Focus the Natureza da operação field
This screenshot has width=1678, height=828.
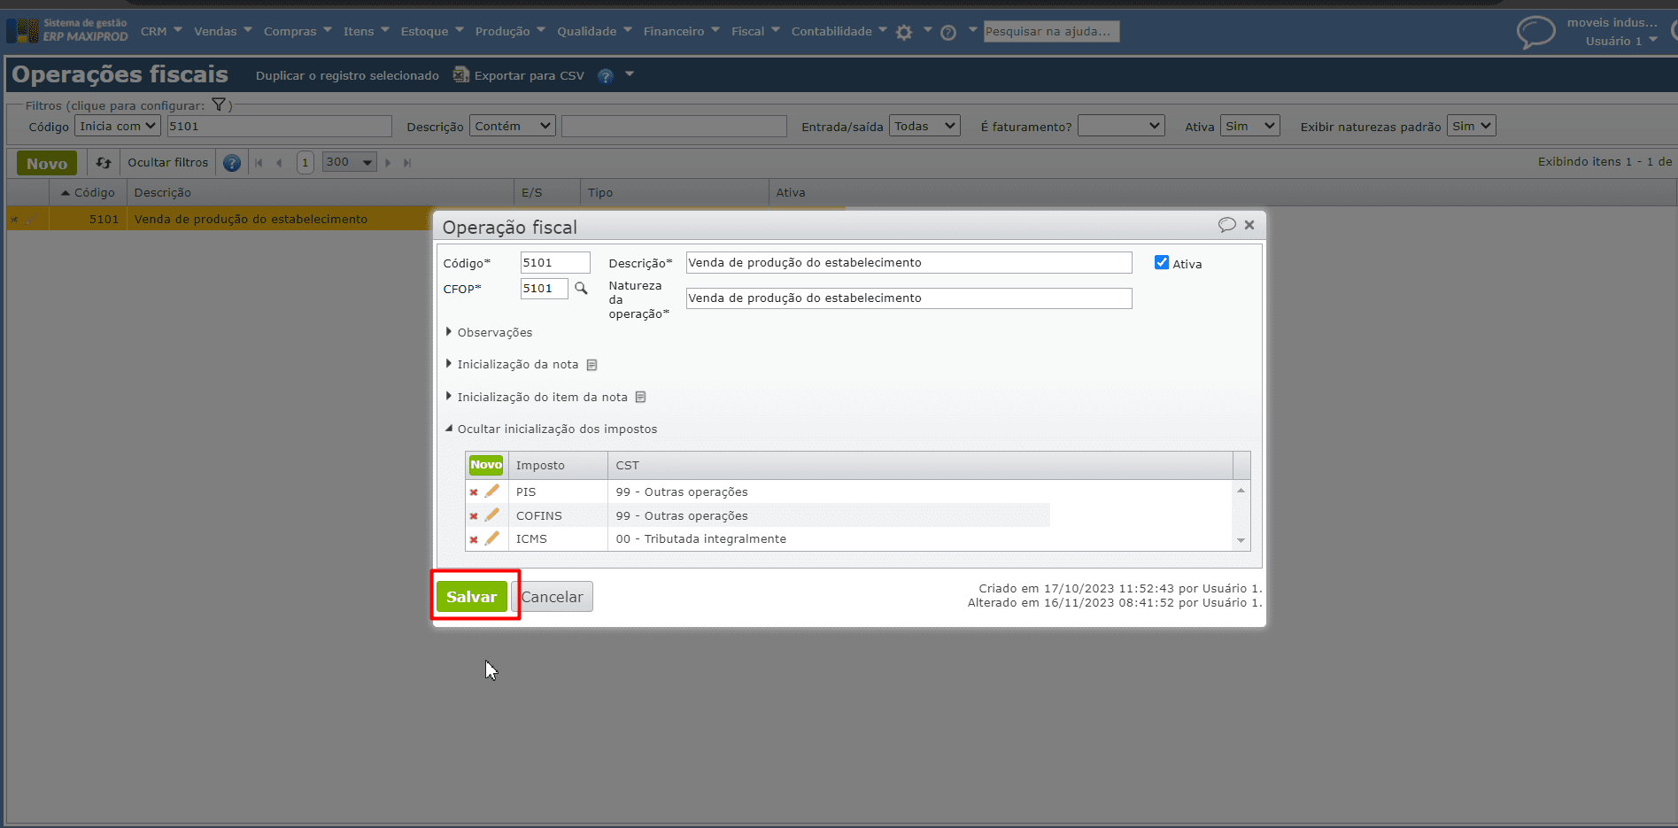[x=909, y=298]
